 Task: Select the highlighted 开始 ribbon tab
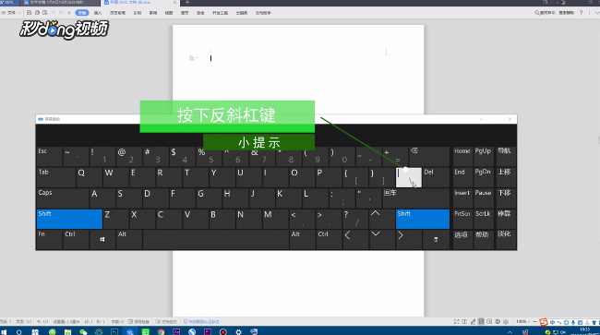82,13
